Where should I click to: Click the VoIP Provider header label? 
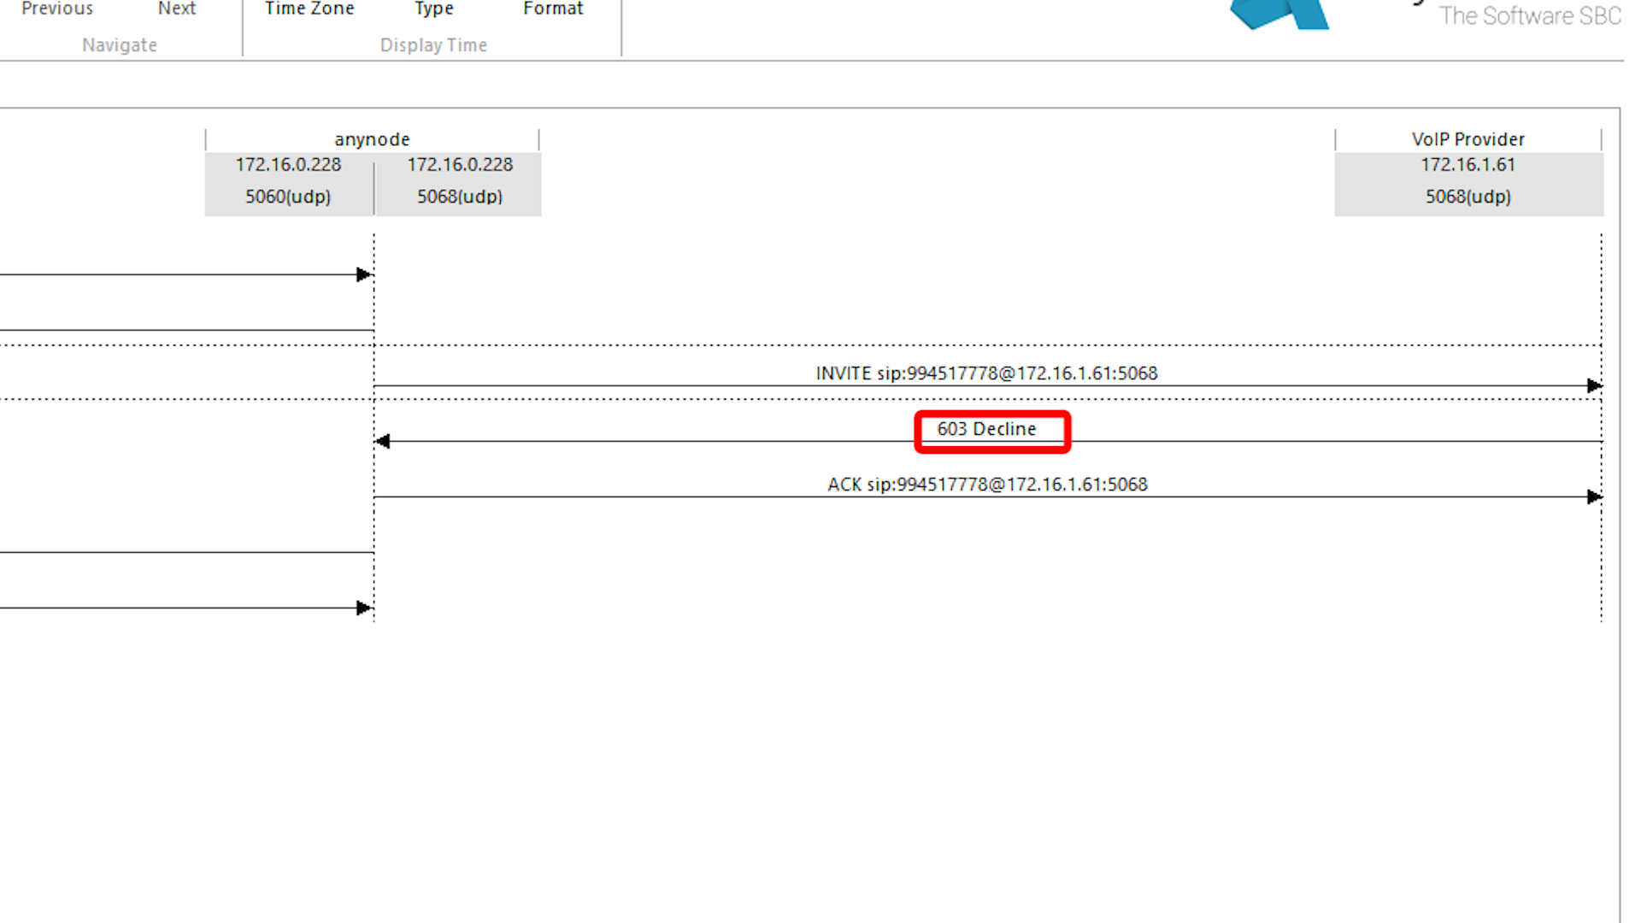point(1467,139)
